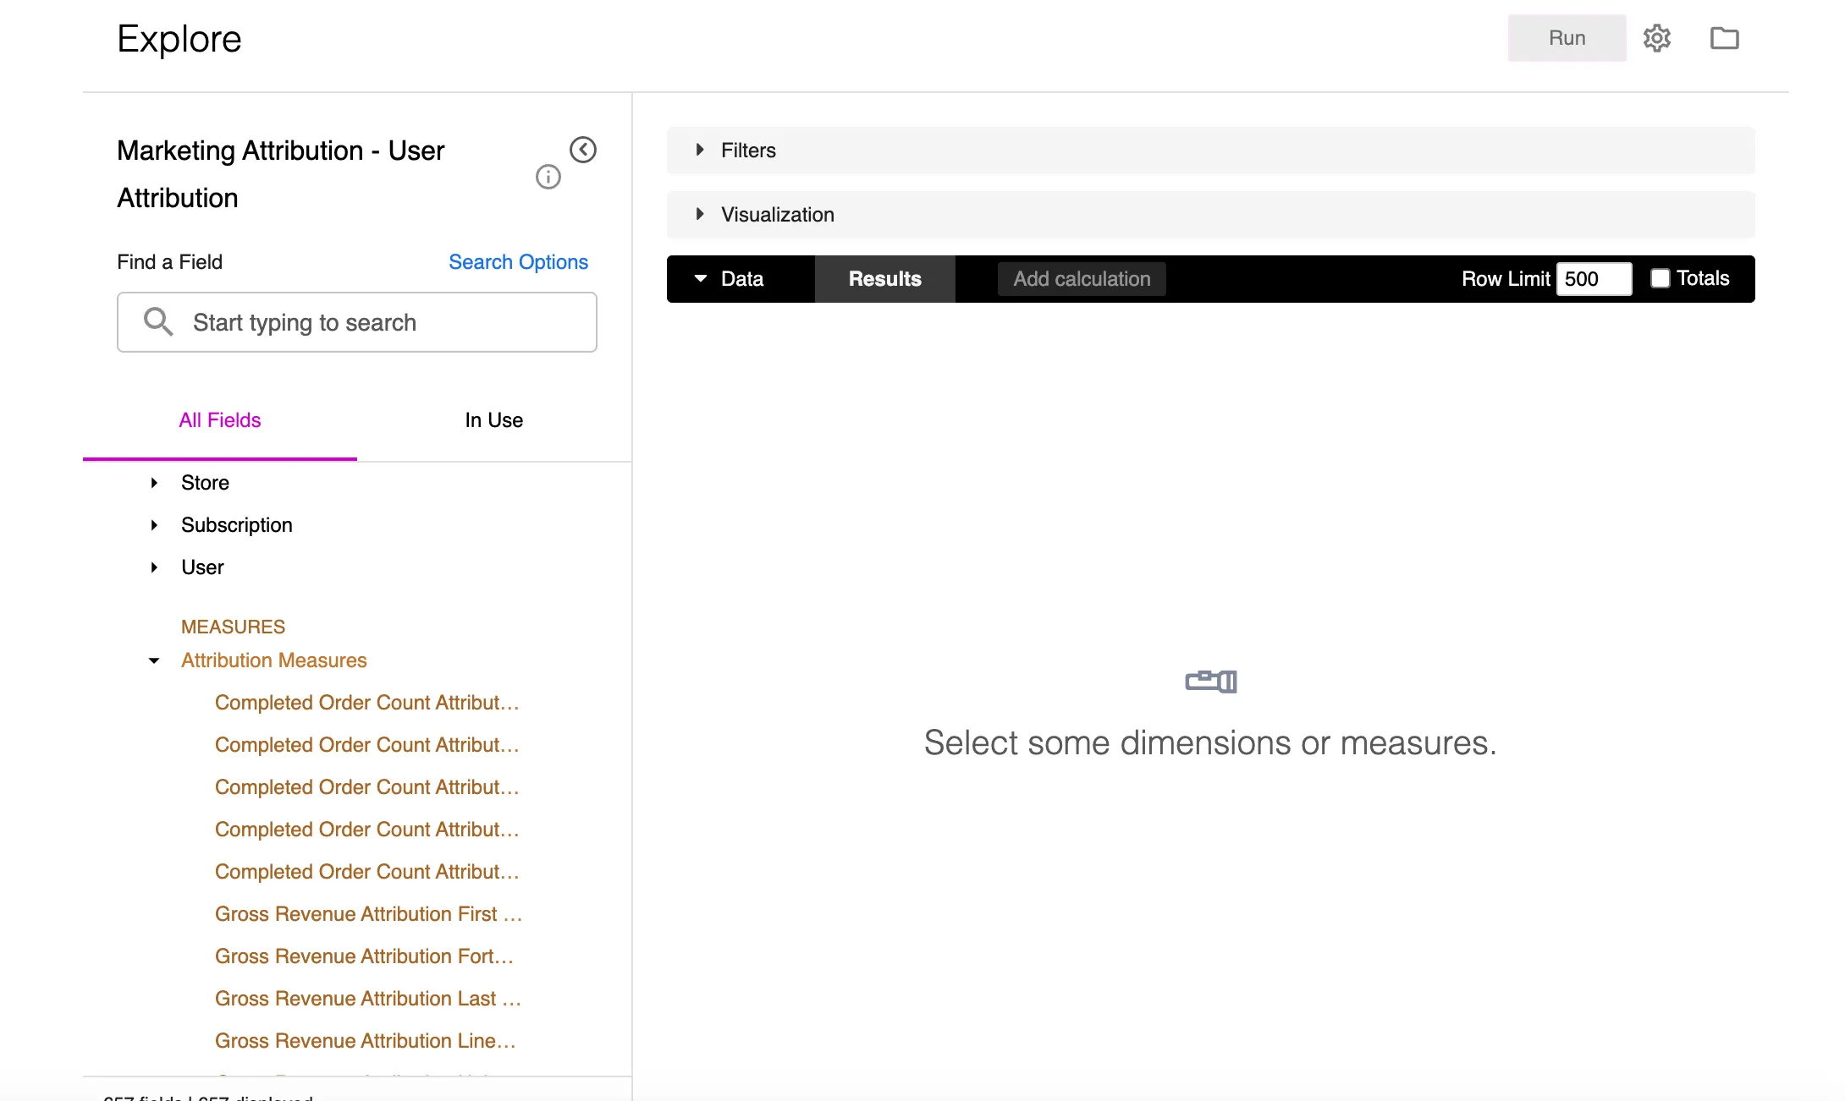Expand the User view
Image resolution: width=1845 pixels, height=1101 pixels.
154,567
